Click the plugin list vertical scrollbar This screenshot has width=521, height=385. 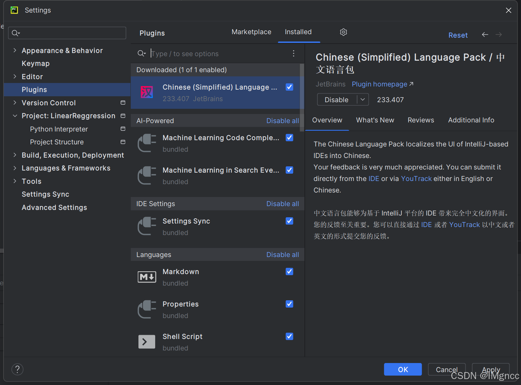[302, 98]
